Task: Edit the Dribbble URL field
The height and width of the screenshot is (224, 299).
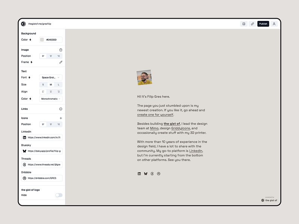Action: (42, 178)
